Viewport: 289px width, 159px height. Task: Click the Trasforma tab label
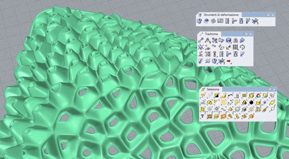click(211, 34)
